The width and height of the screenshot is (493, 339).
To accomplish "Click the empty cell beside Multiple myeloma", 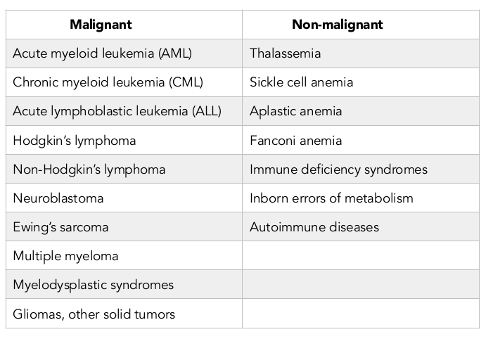I will pyautogui.click(x=360, y=256).
